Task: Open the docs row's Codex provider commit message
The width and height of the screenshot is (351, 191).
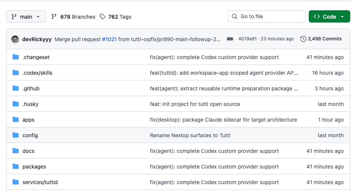Action: click(x=214, y=151)
